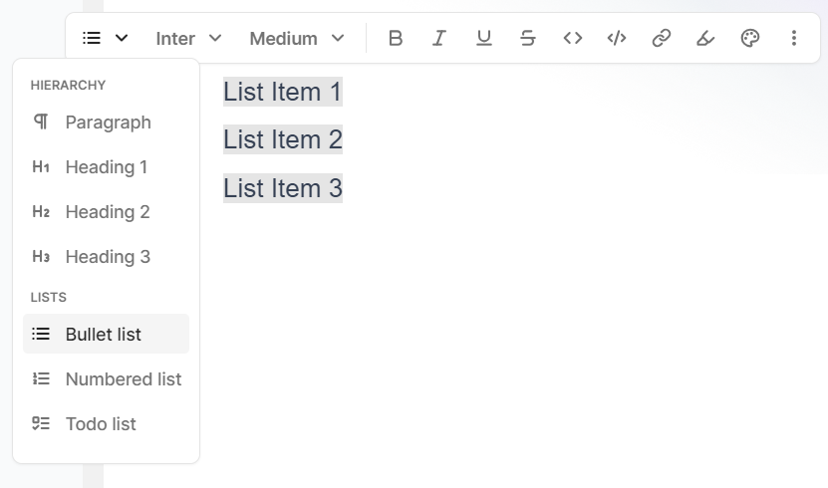Open the text color palette
The image size is (828, 488).
click(x=750, y=38)
